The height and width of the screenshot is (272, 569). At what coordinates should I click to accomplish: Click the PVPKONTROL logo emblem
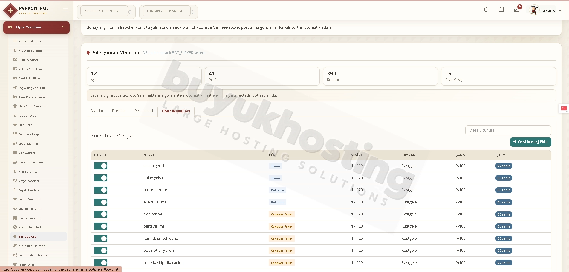coord(10,11)
